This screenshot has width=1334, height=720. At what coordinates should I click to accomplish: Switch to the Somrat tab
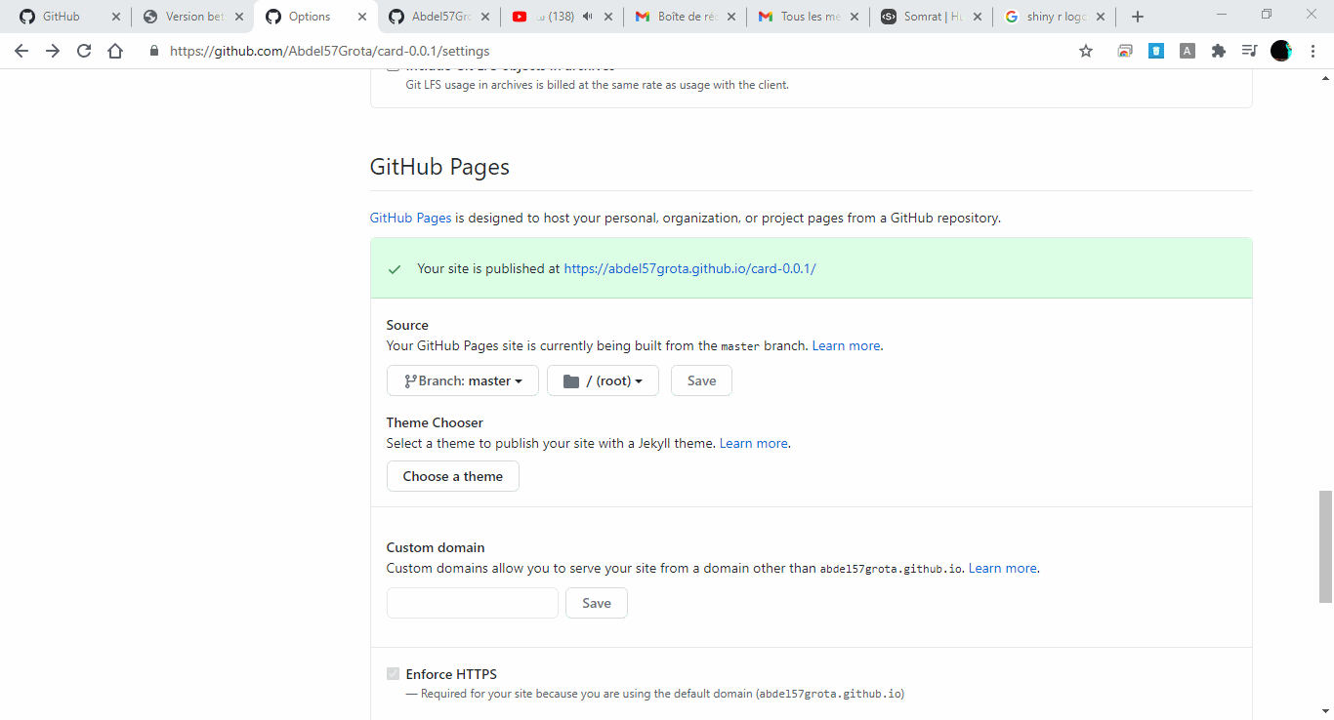[930, 17]
